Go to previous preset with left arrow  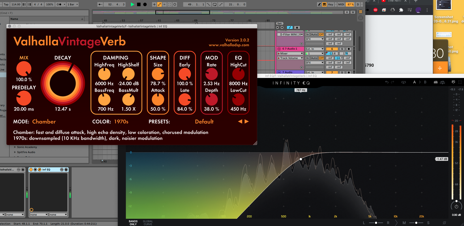coord(240,121)
